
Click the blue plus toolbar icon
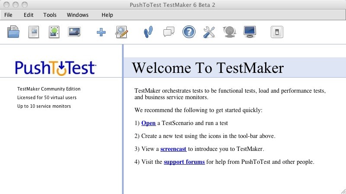[101, 32]
